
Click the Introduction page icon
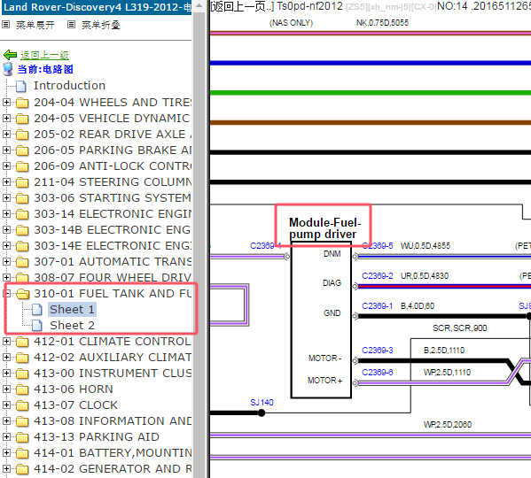pyautogui.click(x=21, y=86)
